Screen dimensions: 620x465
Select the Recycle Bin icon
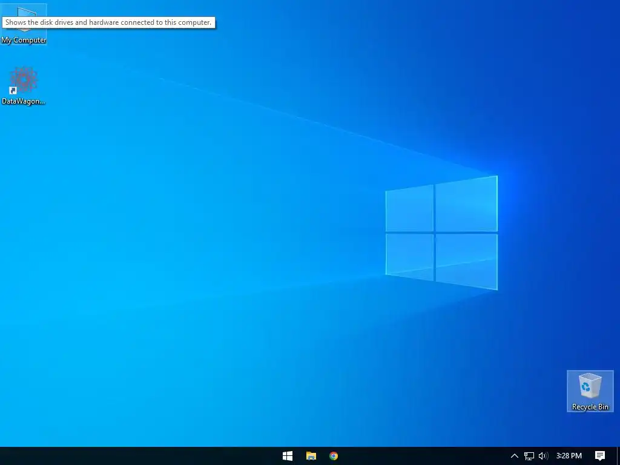(x=590, y=391)
